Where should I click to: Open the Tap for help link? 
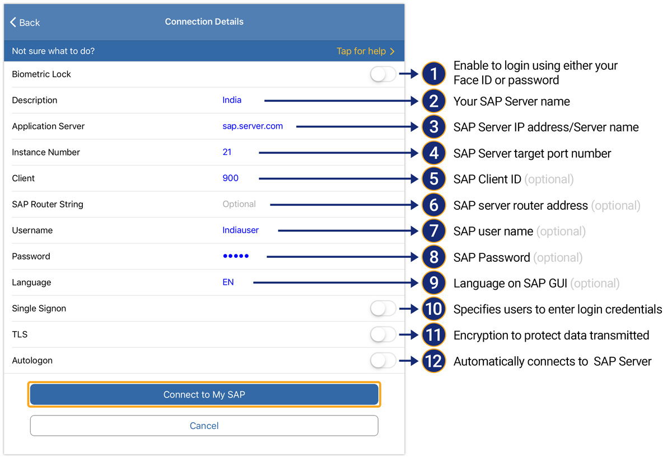pos(365,51)
